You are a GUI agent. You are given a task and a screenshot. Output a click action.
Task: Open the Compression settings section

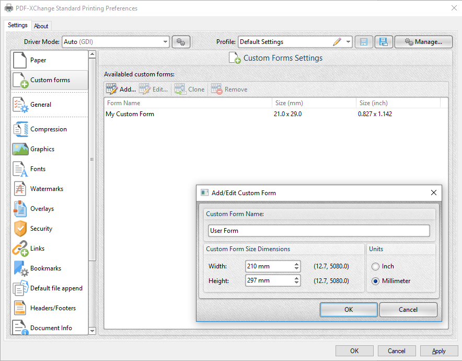[49, 129]
